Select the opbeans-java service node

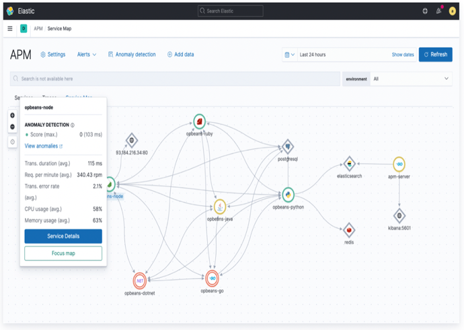point(220,207)
